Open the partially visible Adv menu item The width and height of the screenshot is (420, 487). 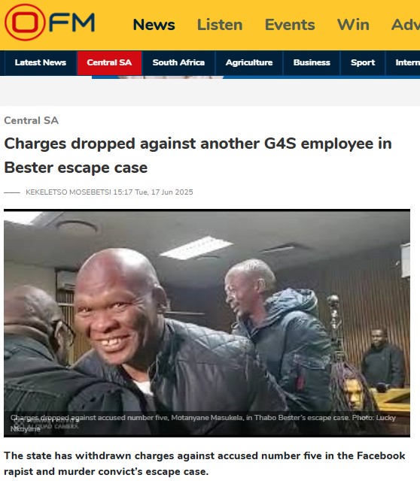[x=406, y=25]
